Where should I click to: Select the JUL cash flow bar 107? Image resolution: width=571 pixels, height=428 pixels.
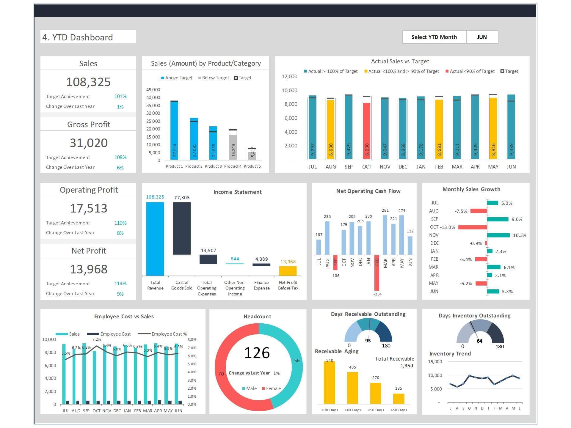[319, 247]
